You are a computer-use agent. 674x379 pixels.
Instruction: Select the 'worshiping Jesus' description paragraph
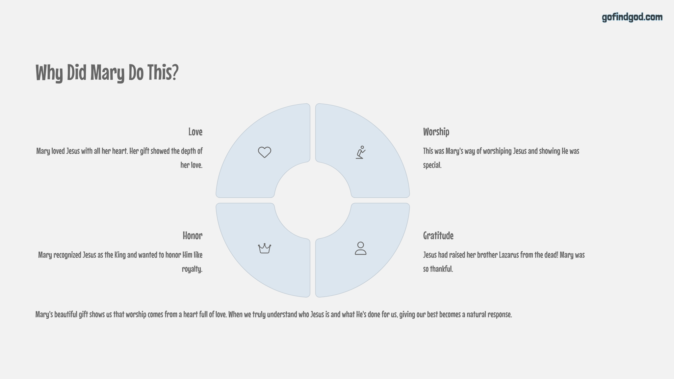pos(501,158)
